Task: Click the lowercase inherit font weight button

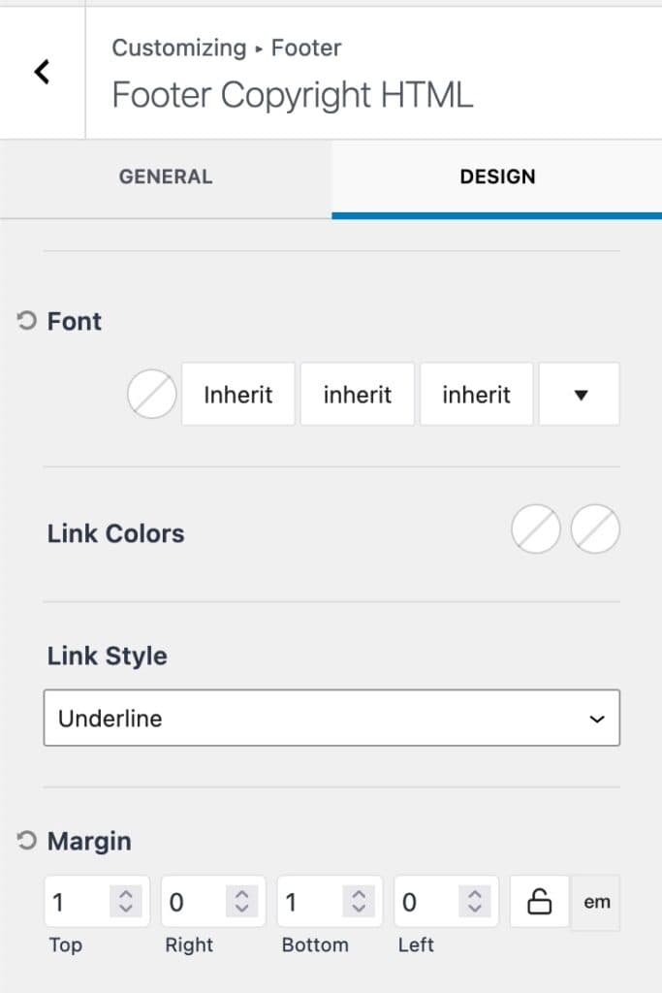Action: (x=357, y=394)
